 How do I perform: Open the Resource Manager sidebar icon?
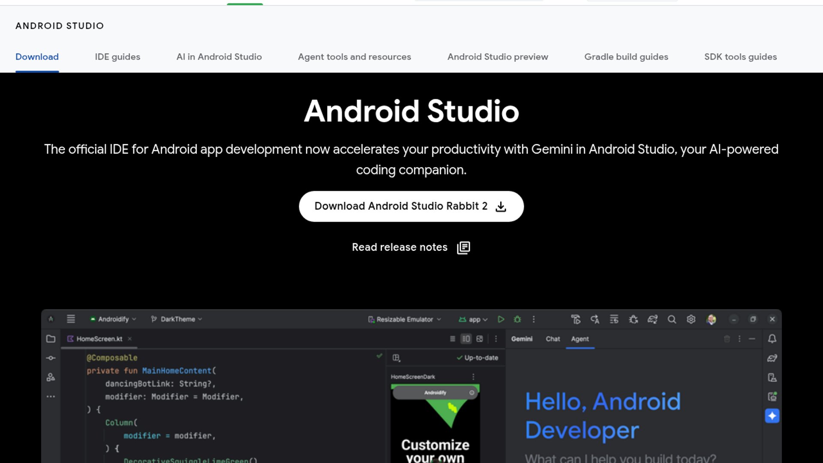tap(51, 377)
